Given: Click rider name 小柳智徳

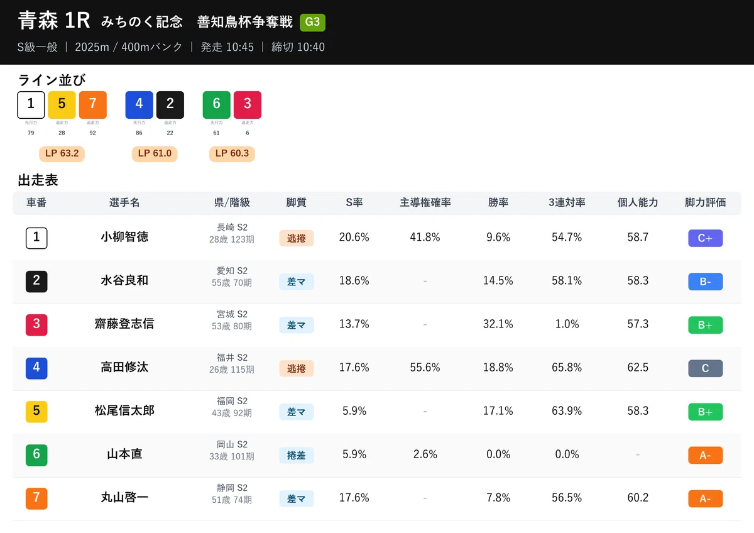Looking at the screenshot, I should [124, 238].
